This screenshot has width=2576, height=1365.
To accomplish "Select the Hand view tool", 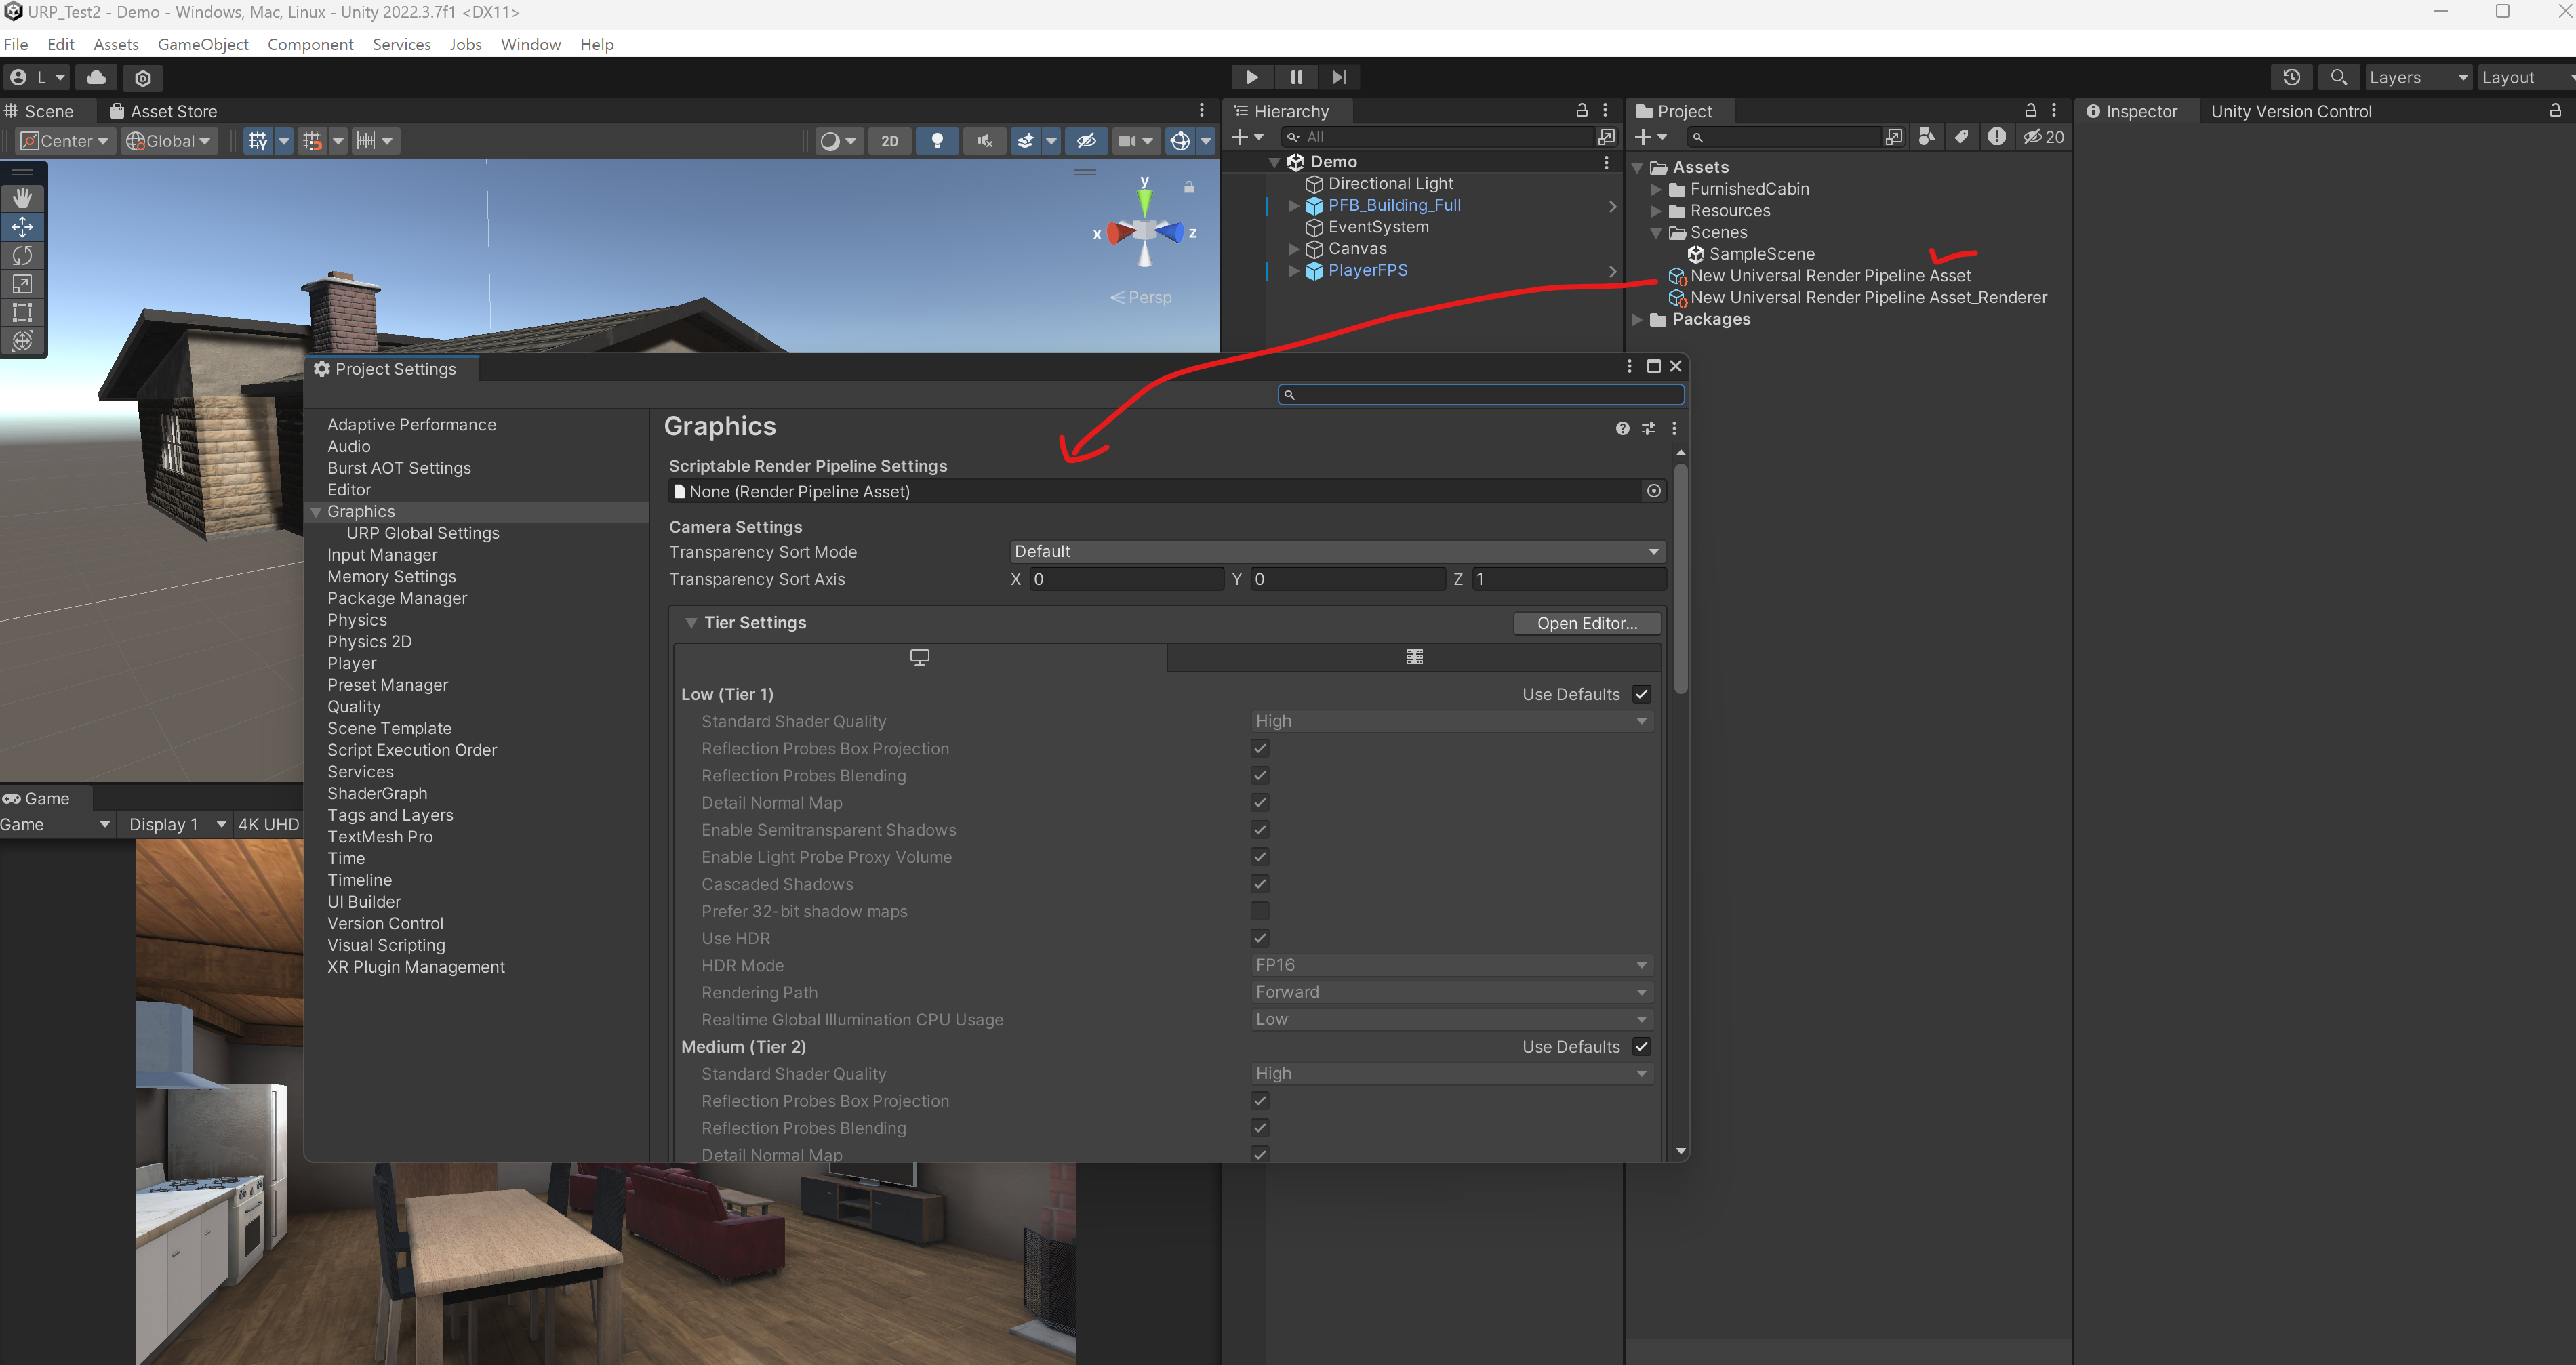I will 22,198.
